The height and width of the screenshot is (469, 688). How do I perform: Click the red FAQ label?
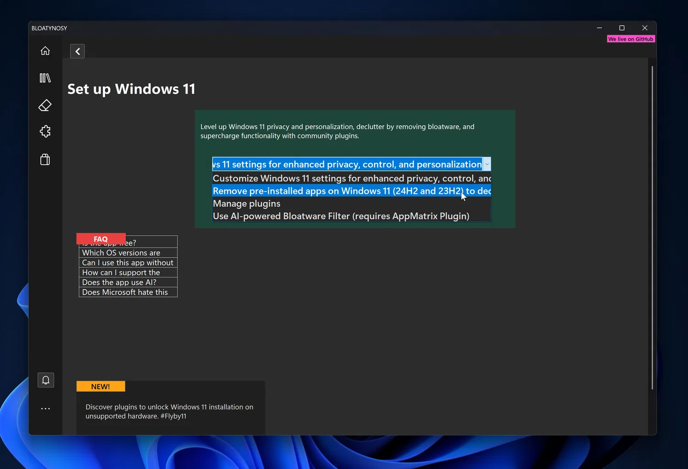[101, 239]
